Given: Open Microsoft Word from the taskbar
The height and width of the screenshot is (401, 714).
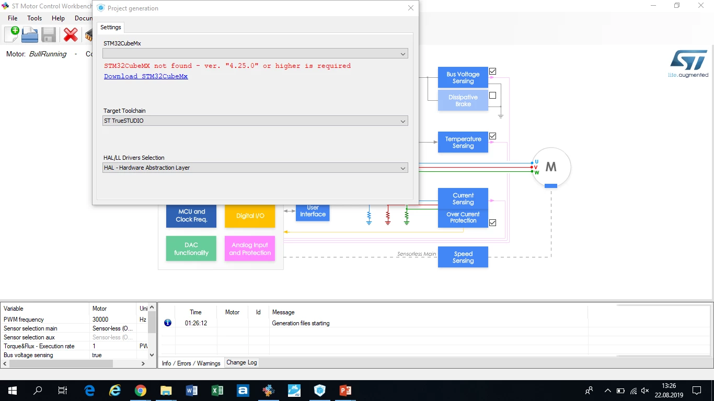Looking at the screenshot, I should 192,391.
